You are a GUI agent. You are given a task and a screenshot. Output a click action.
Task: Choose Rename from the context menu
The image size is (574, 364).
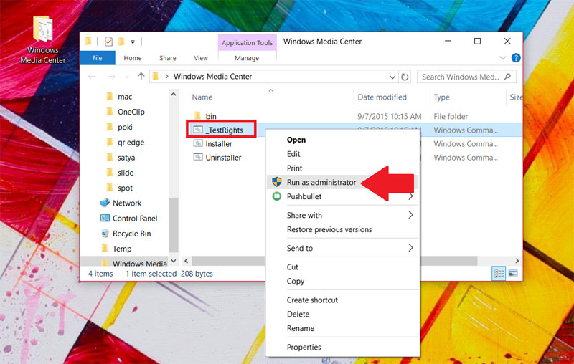click(x=301, y=328)
